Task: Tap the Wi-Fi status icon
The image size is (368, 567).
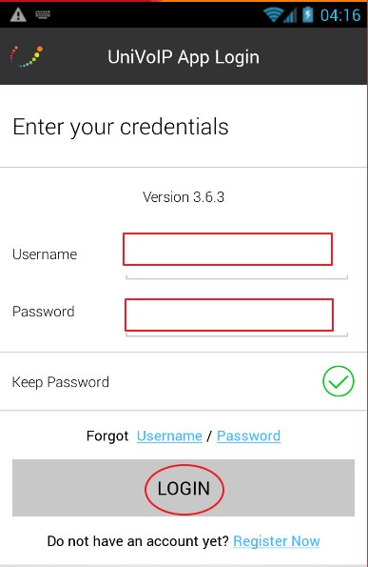Action: (x=273, y=15)
